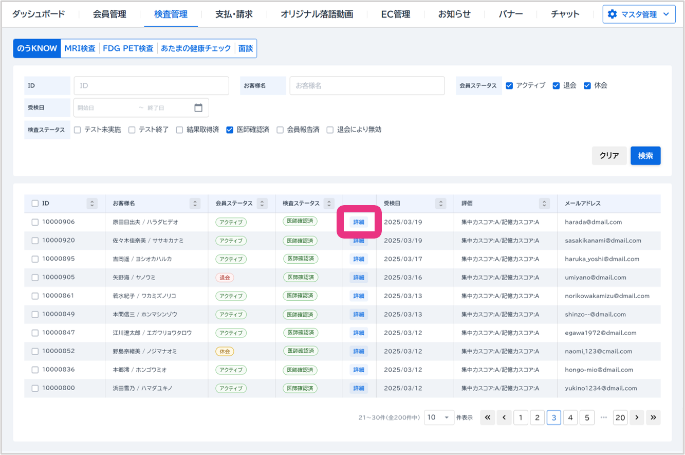Viewport: 685px width, 455px height.
Task: Open the calendar date picker icon
Action: 198,108
